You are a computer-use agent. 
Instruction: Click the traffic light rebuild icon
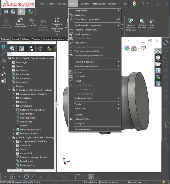[x=134, y=4]
